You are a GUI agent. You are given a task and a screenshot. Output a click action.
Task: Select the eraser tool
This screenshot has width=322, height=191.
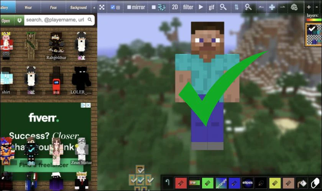pos(315,183)
